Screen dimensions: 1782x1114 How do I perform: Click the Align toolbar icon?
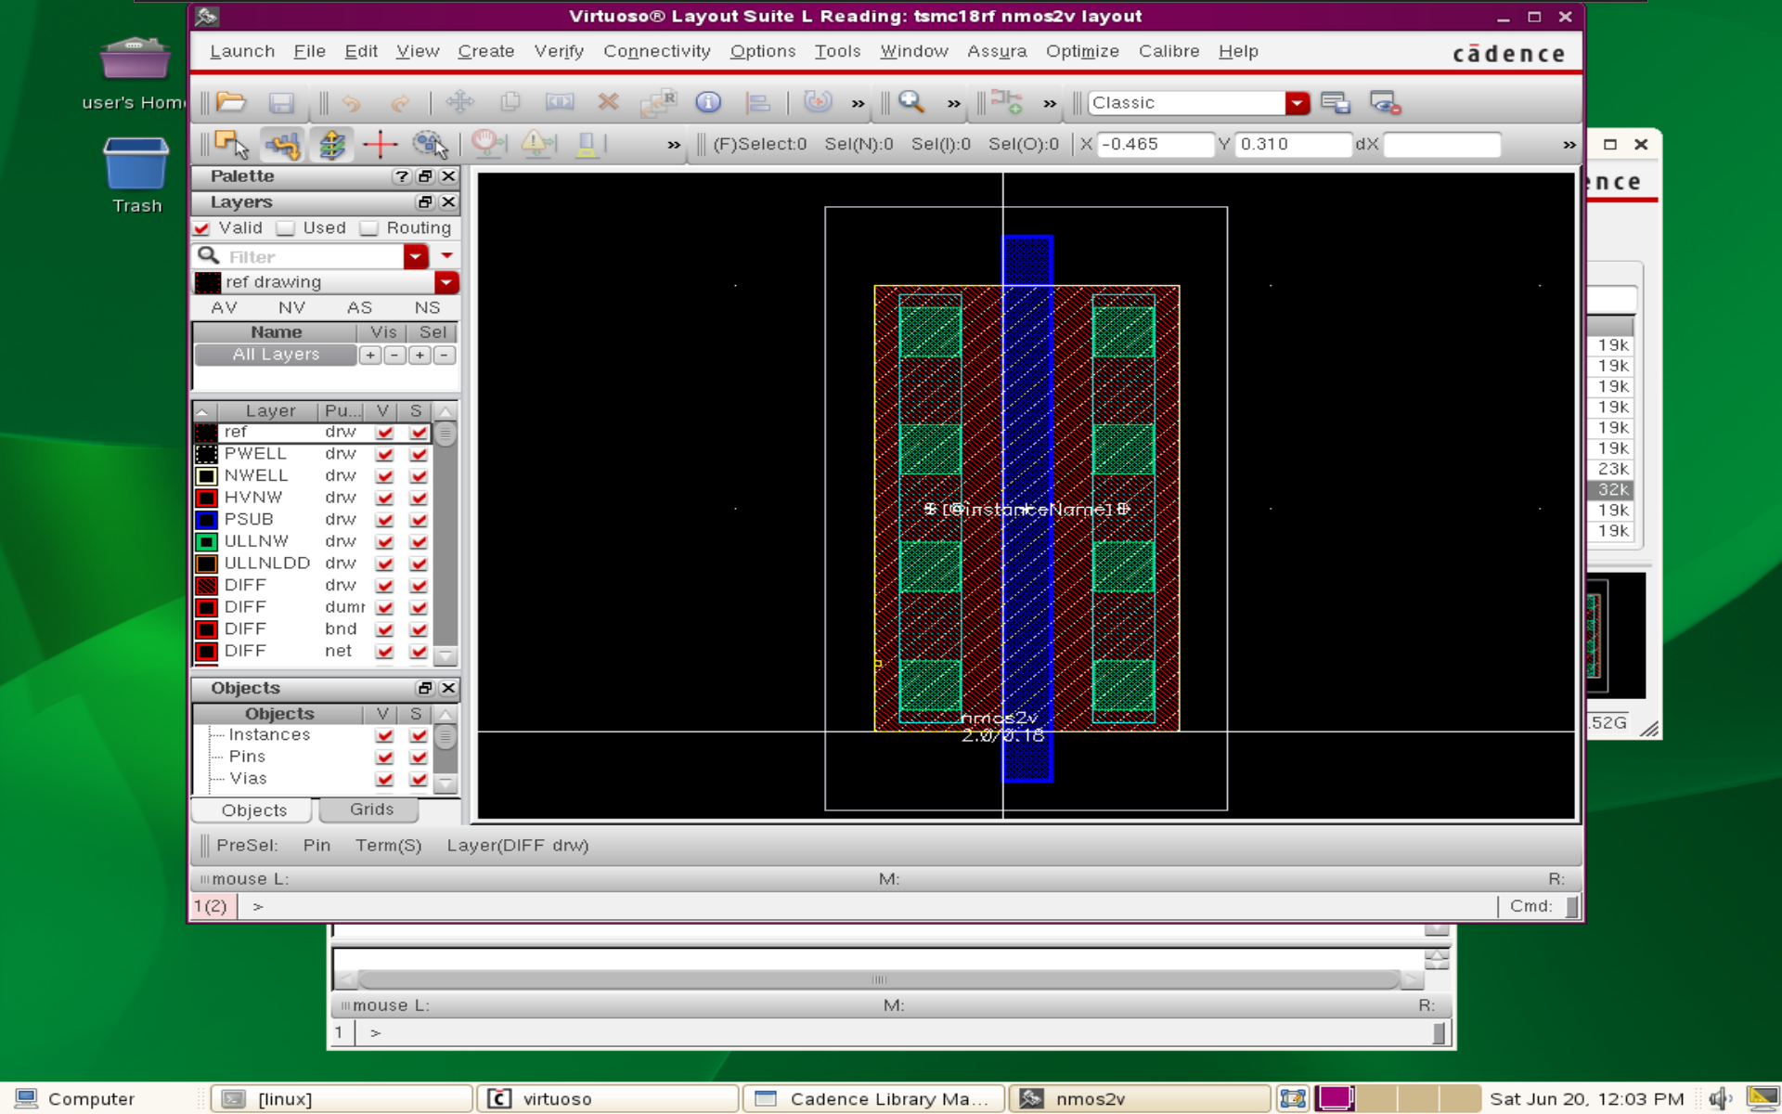click(757, 102)
